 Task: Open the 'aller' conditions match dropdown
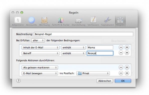click(38, 40)
